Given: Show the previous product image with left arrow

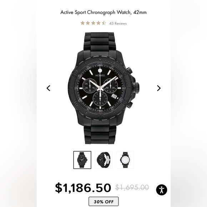Looking at the screenshot, I should [49, 88].
